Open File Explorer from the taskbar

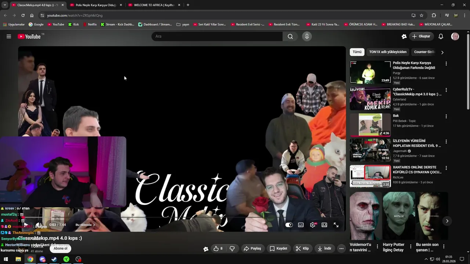click(18, 259)
